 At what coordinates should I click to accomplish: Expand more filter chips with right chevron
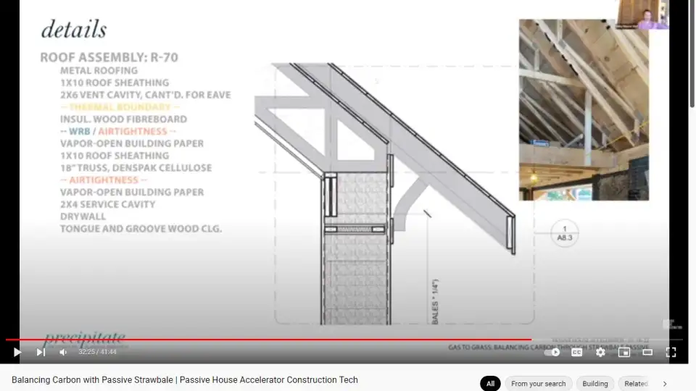(x=665, y=384)
